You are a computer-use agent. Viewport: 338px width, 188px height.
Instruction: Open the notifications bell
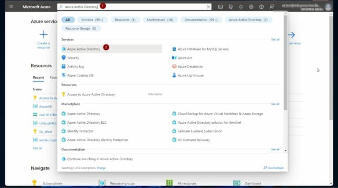click(241, 7)
